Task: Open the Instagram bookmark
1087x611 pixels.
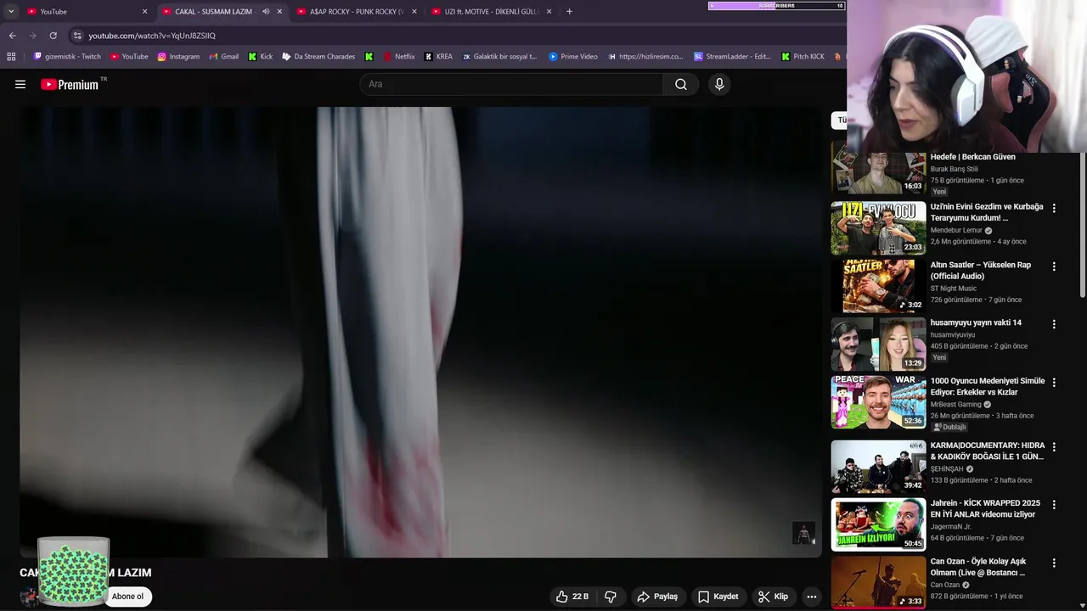Action: click(178, 57)
